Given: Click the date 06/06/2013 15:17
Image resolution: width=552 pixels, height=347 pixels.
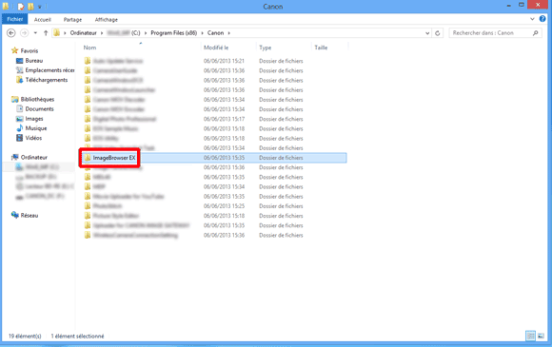Looking at the screenshot, I should pos(224,119).
